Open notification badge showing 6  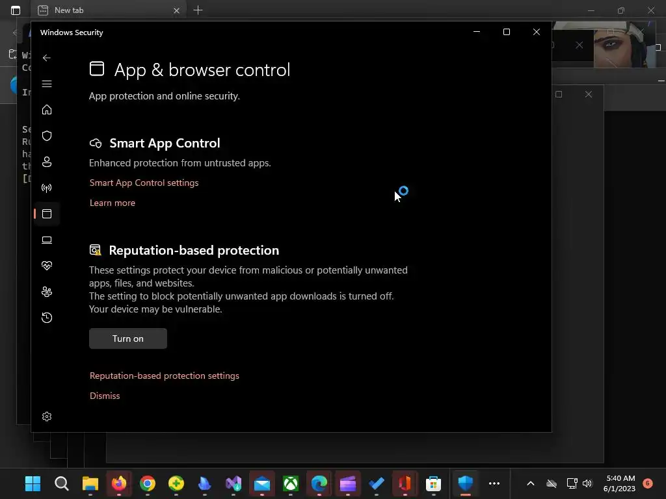click(648, 483)
